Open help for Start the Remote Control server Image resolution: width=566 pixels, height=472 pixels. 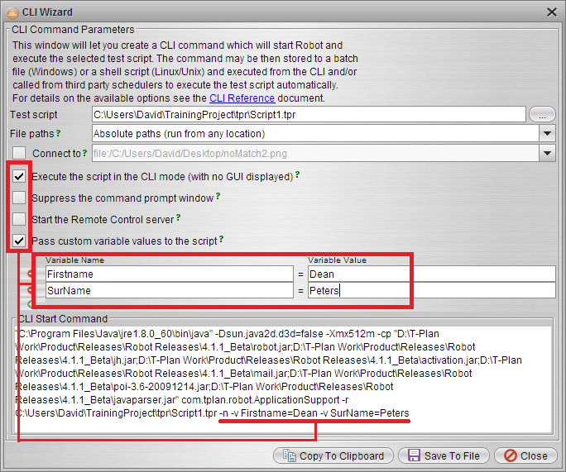tap(179, 218)
